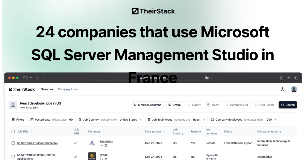
Task: Check the Sr. Software Engineer (Sitecore) row checkbox
Action: click(13, 143)
